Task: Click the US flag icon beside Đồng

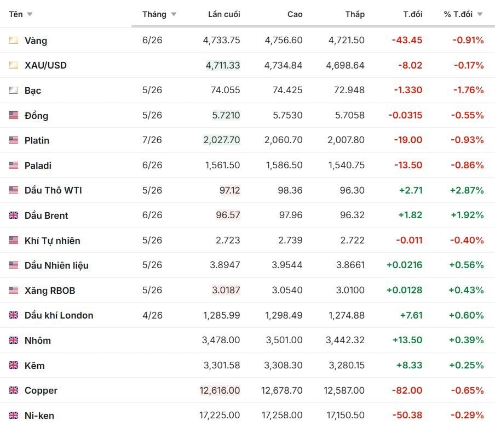Action: tap(14, 116)
